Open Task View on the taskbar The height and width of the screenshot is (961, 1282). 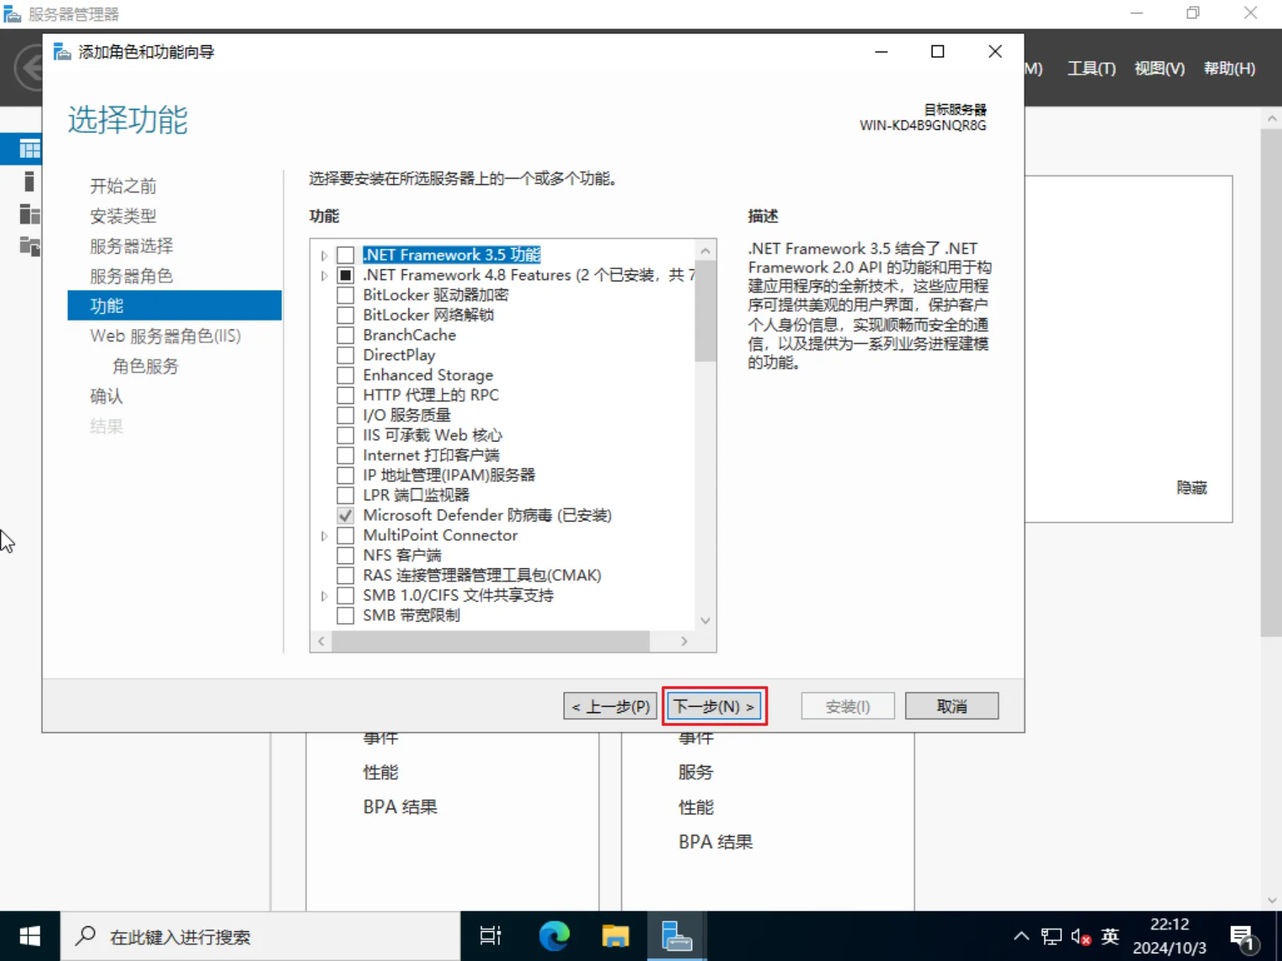pyautogui.click(x=490, y=936)
